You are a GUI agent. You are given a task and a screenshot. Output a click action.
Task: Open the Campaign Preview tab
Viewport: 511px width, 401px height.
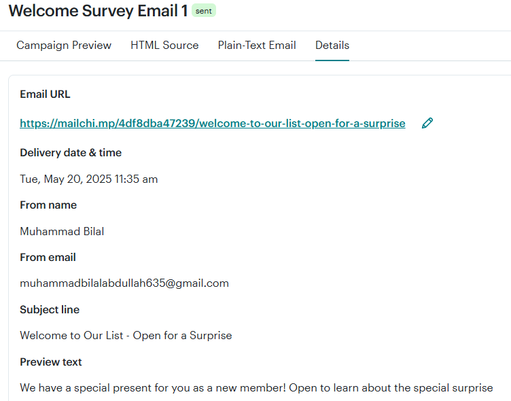click(x=64, y=46)
